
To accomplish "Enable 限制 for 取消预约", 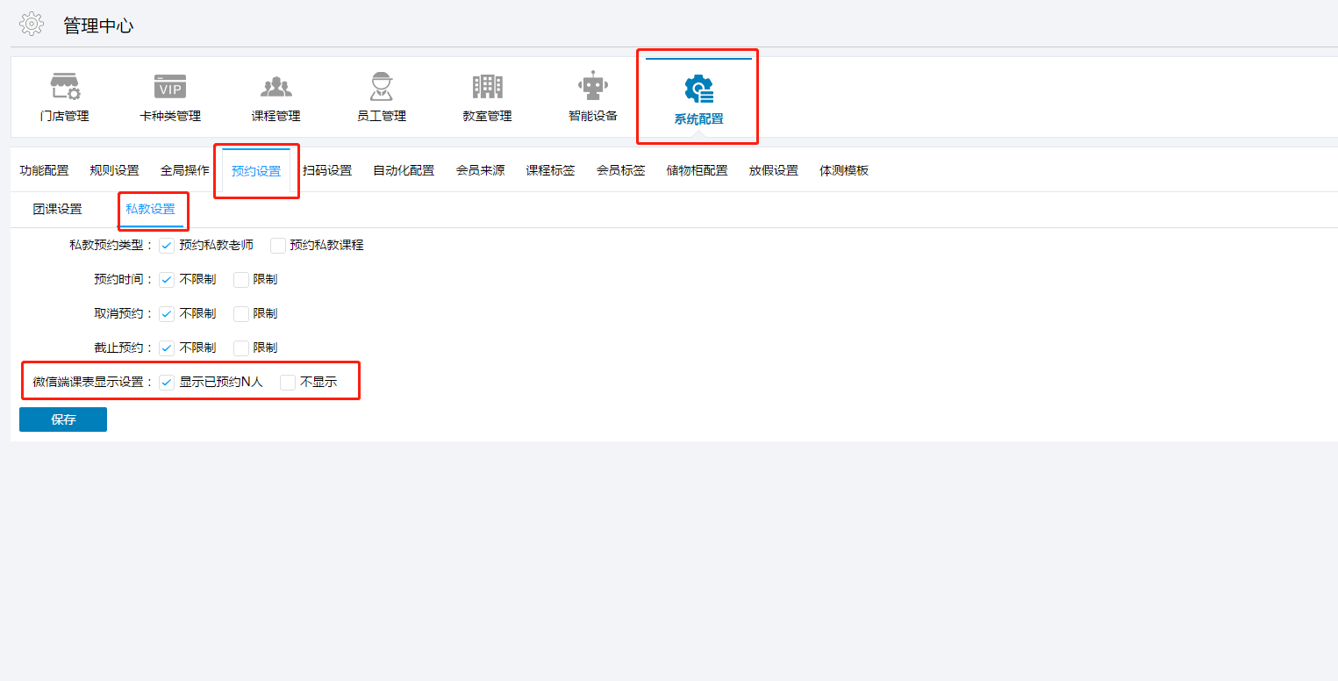I will (x=241, y=314).
